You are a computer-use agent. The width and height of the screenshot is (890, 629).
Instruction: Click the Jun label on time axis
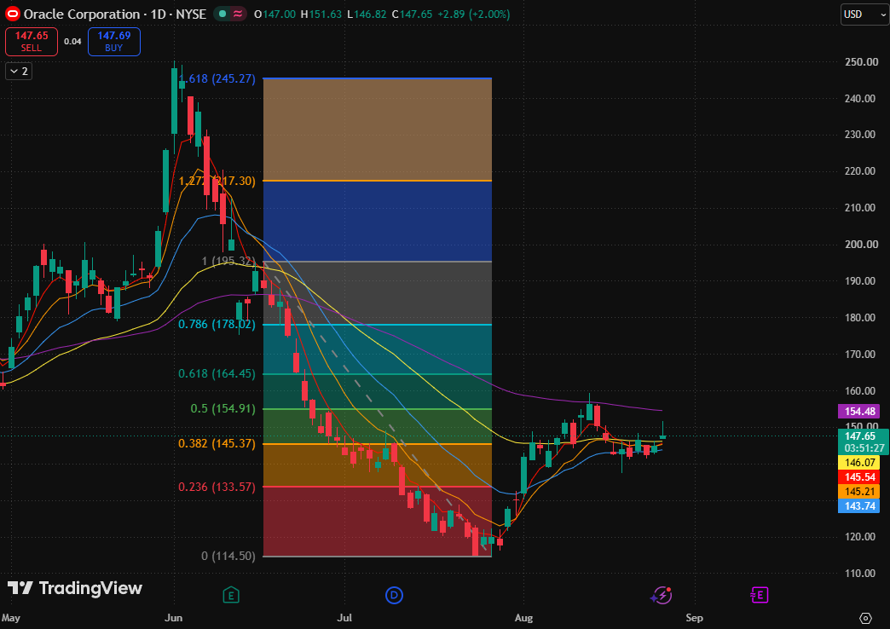coord(173,618)
